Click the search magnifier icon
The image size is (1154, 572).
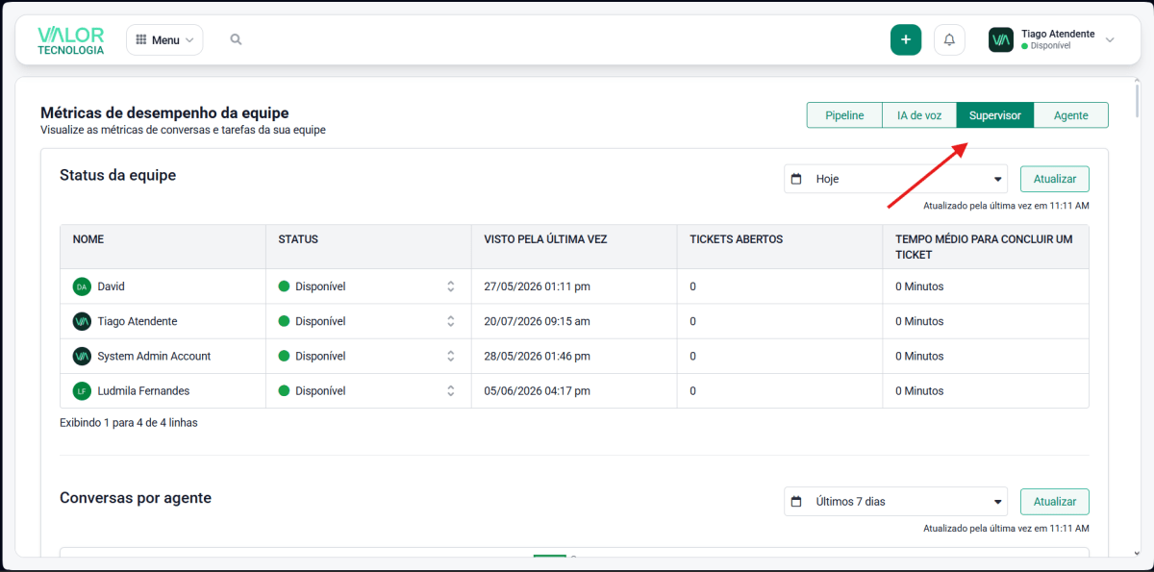(x=236, y=39)
